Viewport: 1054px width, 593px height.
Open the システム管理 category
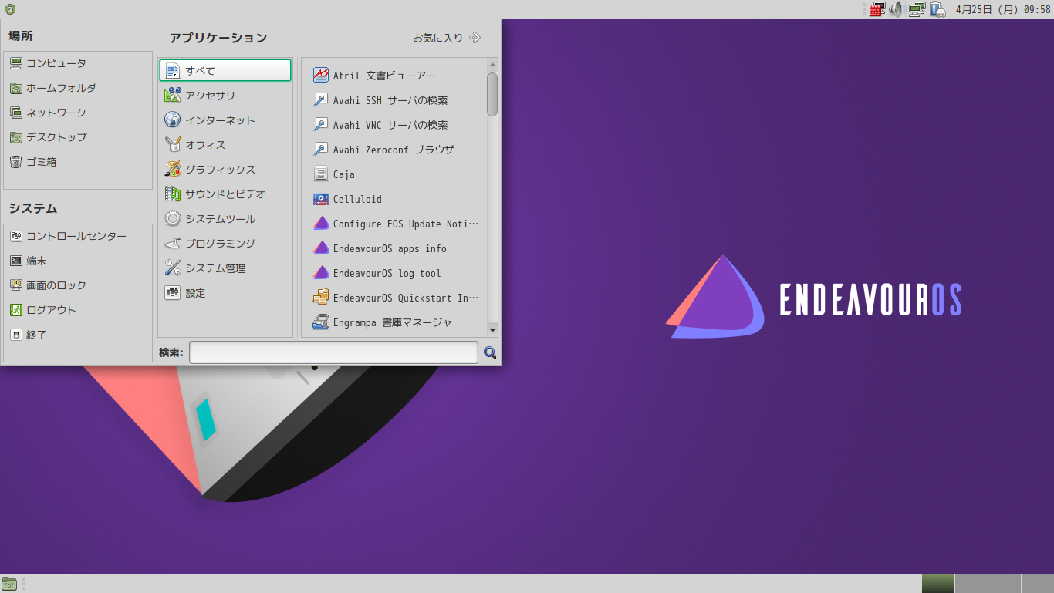225,268
